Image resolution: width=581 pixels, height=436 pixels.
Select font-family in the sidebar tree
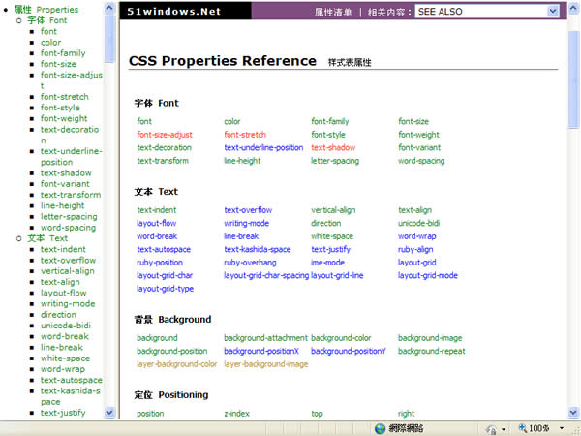(x=63, y=53)
